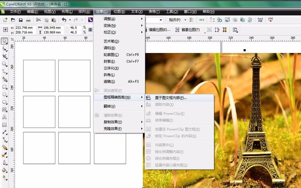This screenshot has height=188, width=301.
Task: Toggle the lock ratio padlock button
Action: coord(90,30)
